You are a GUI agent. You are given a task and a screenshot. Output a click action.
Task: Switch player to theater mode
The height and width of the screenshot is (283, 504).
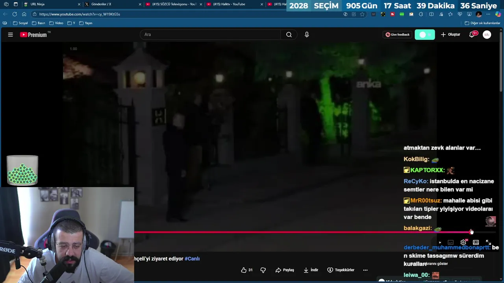coord(476,243)
